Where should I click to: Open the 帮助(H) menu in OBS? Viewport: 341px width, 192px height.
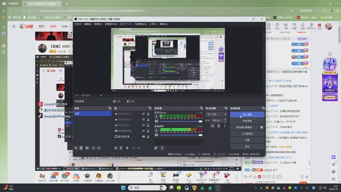tap(164, 24)
